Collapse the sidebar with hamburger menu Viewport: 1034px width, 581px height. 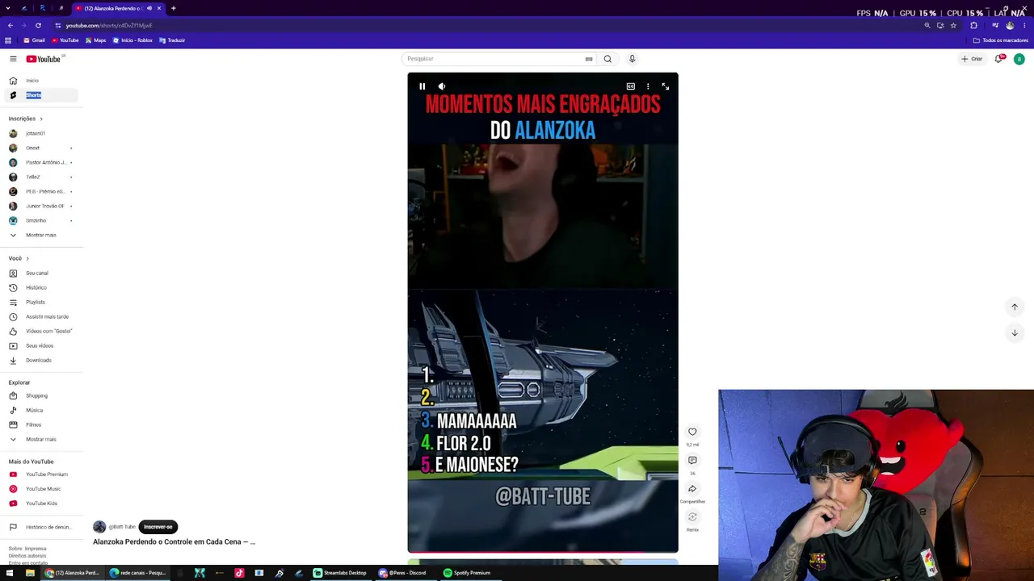[x=13, y=59]
